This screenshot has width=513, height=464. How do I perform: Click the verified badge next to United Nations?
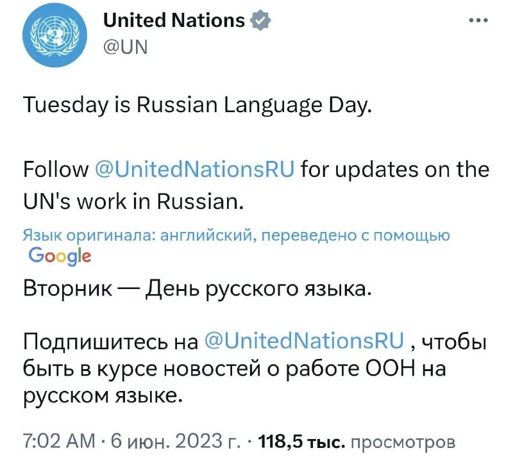(259, 20)
